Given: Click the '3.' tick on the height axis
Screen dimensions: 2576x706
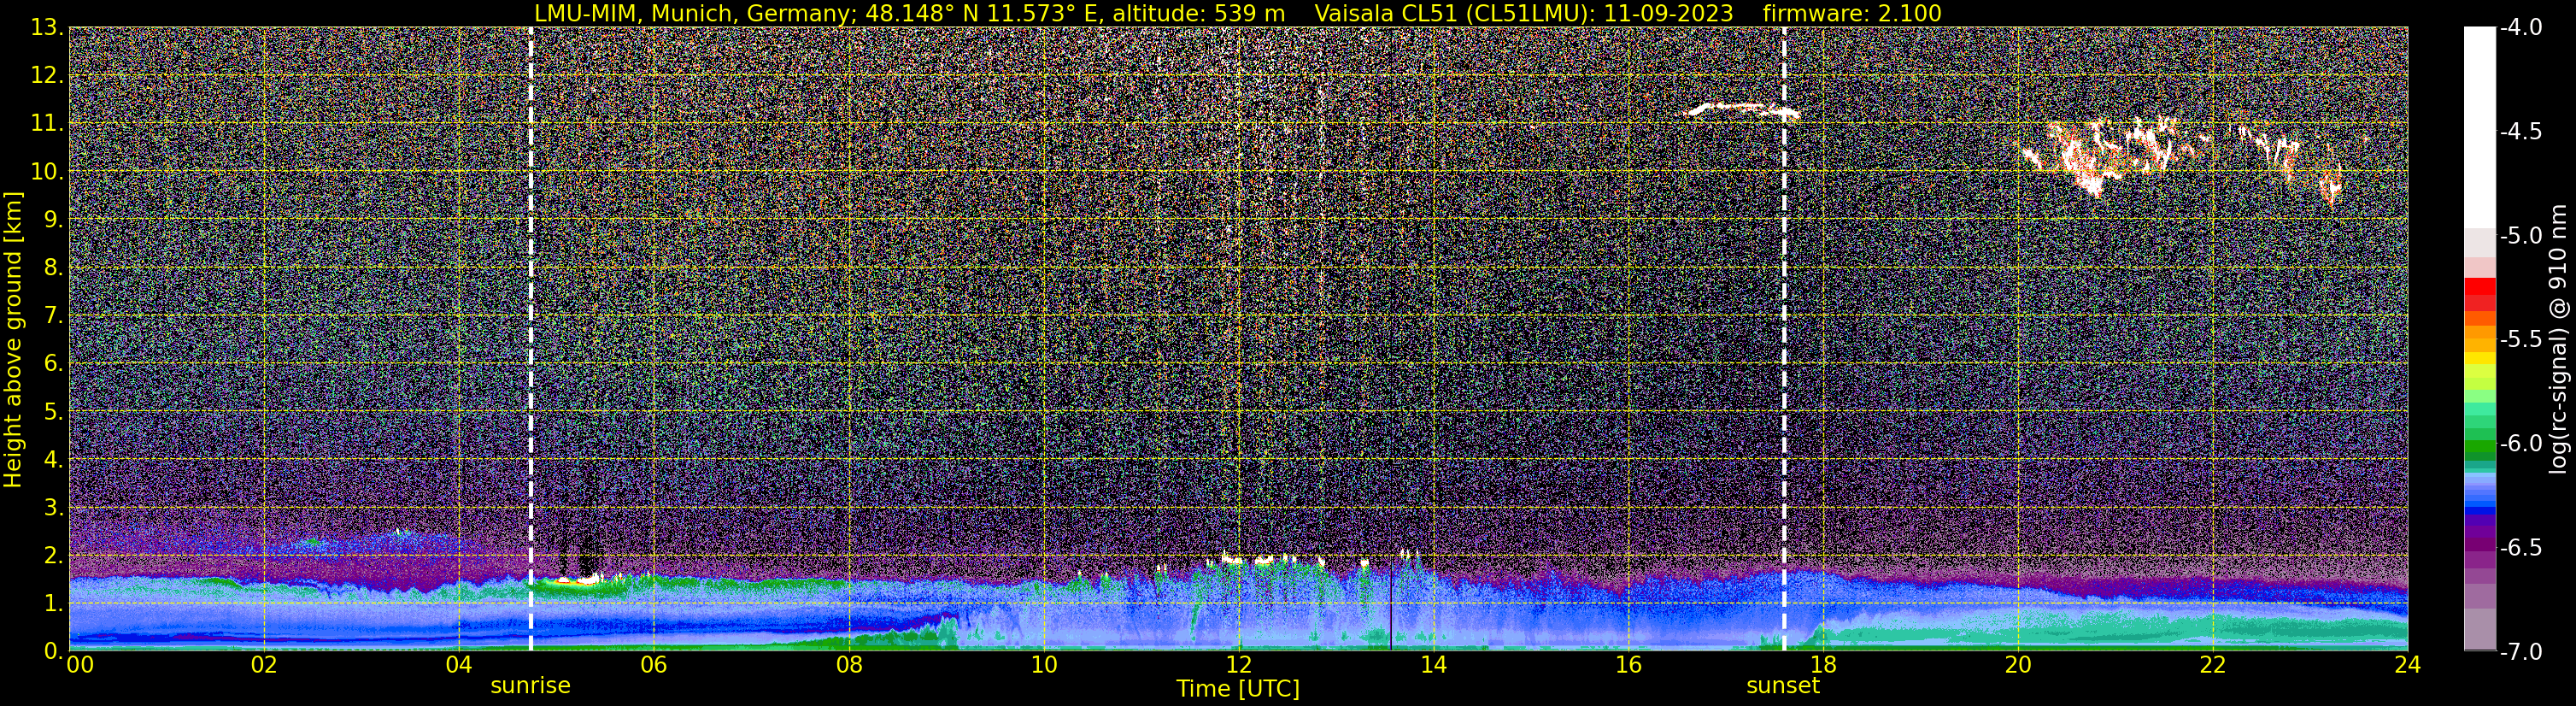Looking at the screenshot, I should coord(53,508).
